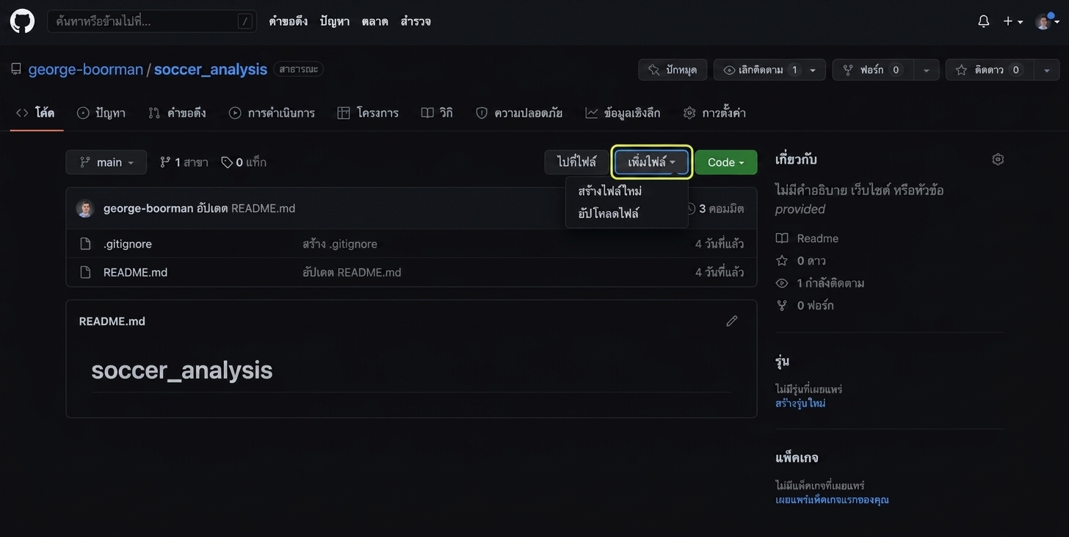Switch to the คำขอดึง repository tab
Screen dimensions: 1069x537
pos(177,113)
